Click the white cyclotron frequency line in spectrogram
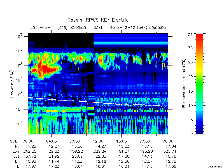224x168 pixels. [98, 102]
